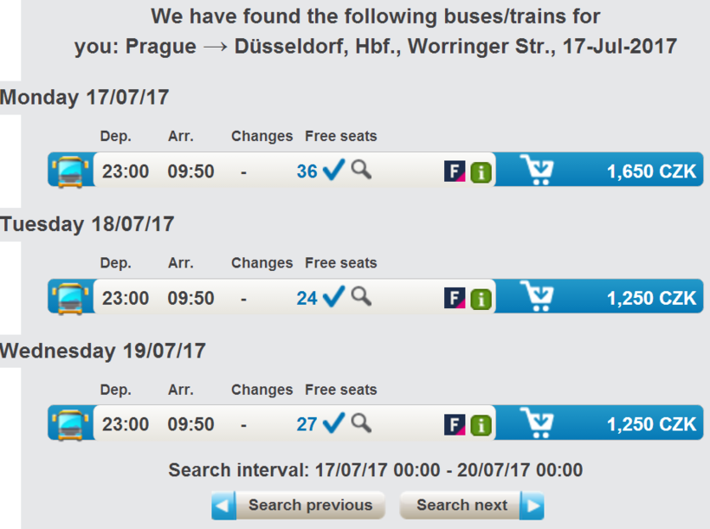Screen dimensions: 710x529
Task: Click the blue checkmark on Wednesday's row
Action: 333,423
